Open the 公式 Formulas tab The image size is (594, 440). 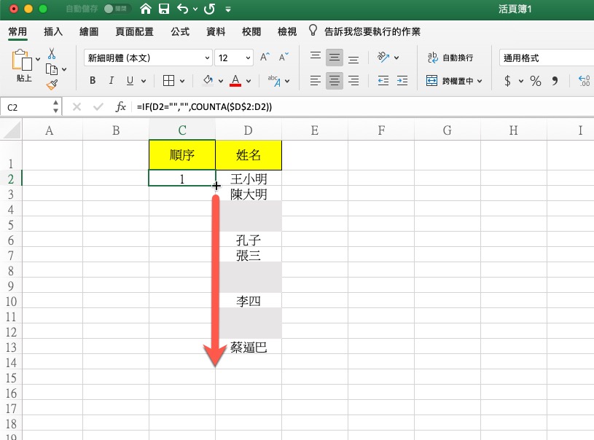(x=180, y=31)
